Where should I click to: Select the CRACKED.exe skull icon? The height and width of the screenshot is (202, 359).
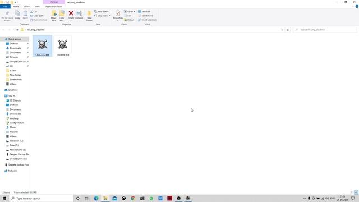tap(43, 44)
